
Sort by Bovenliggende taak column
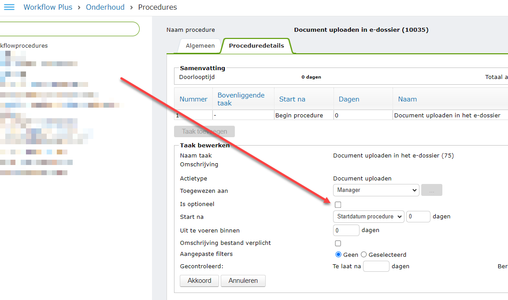tap(241, 99)
